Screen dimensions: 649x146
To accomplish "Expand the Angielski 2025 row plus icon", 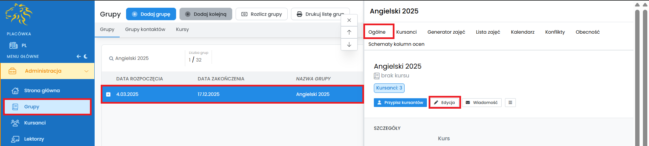I will click(108, 95).
